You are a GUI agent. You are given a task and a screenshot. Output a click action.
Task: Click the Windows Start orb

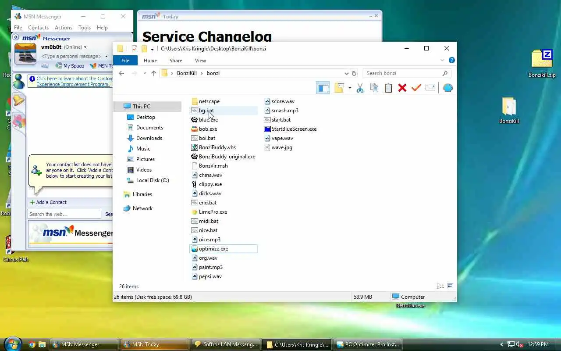12,344
